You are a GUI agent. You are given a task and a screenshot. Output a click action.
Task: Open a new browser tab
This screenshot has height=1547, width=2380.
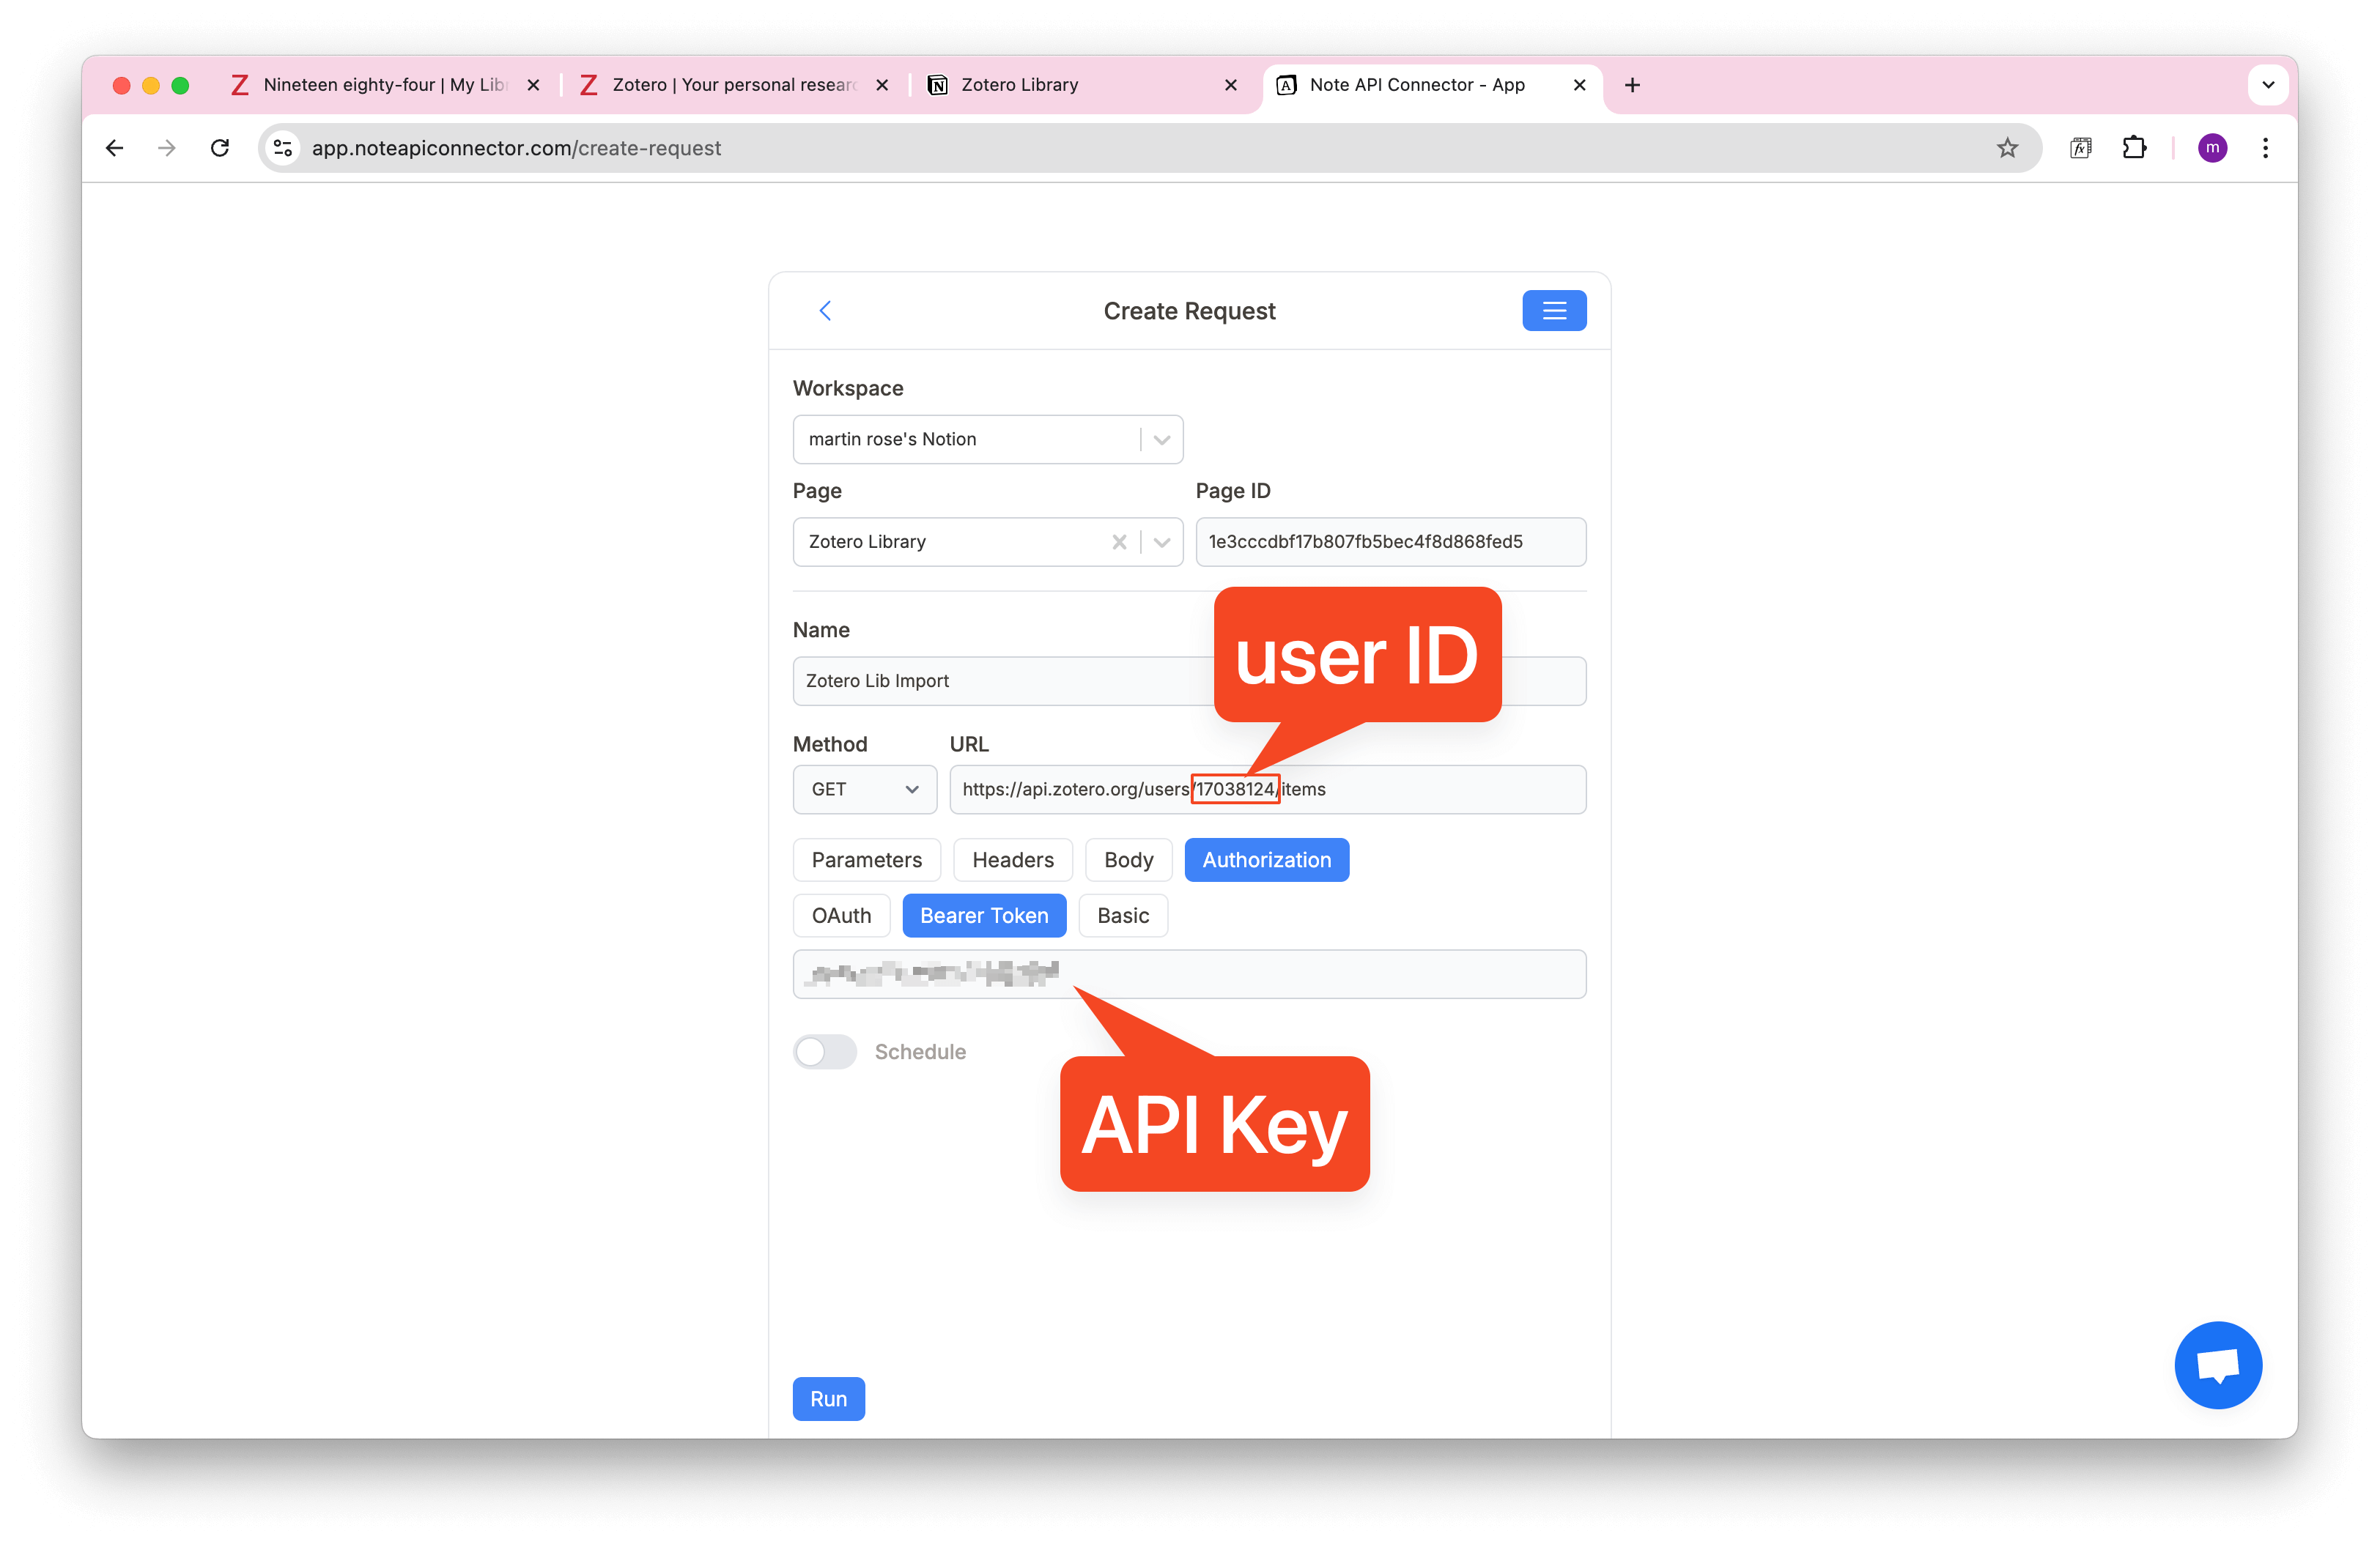pyautogui.click(x=1632, y=85)
